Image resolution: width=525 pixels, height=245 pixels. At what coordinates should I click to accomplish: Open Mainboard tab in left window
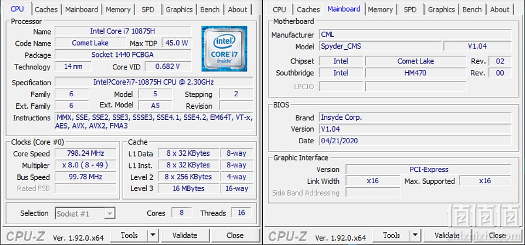[x=82, y=9]
